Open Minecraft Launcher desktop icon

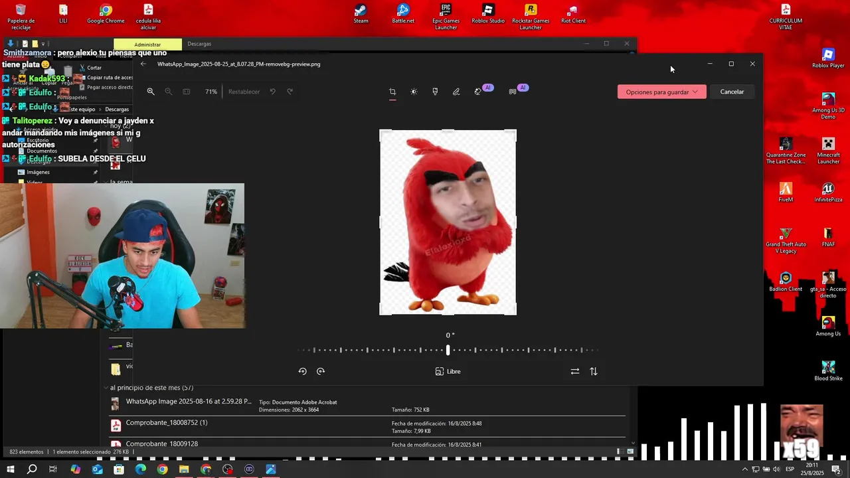828,151
